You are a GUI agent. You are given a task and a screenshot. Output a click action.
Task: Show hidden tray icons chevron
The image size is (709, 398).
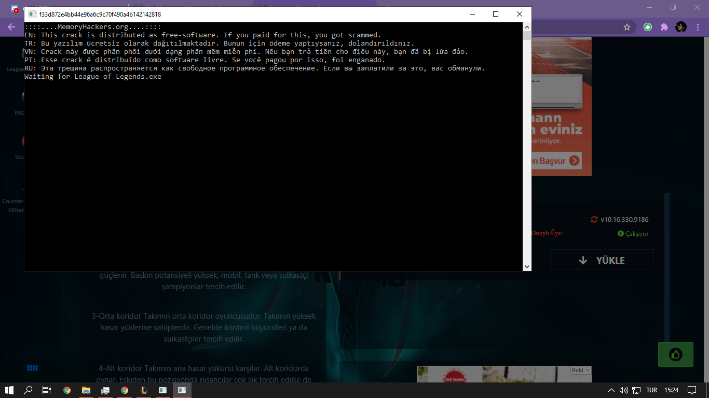coord(611,390)
